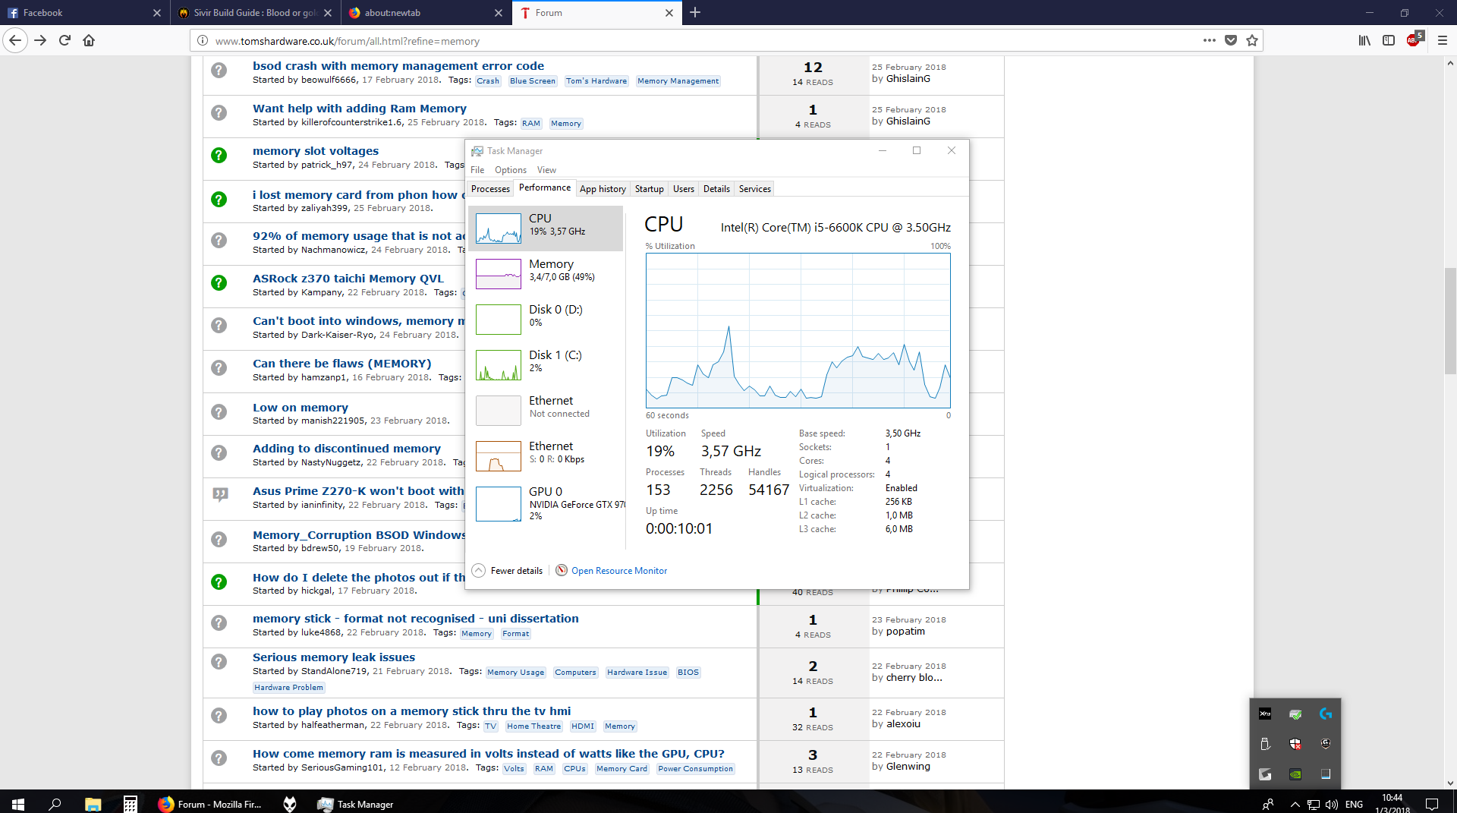The width and height of the screenshot is (1457, 813).
Task: Reload the current page
Action: pos(65,40)
